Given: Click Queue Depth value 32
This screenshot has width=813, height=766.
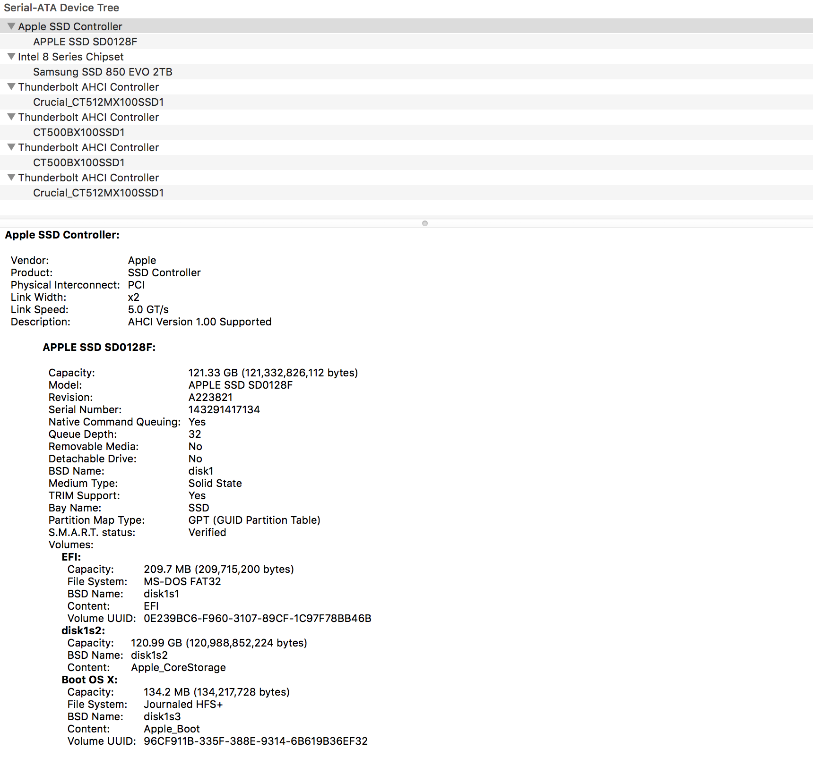Looking at the screenshot, I should point(195,434).
